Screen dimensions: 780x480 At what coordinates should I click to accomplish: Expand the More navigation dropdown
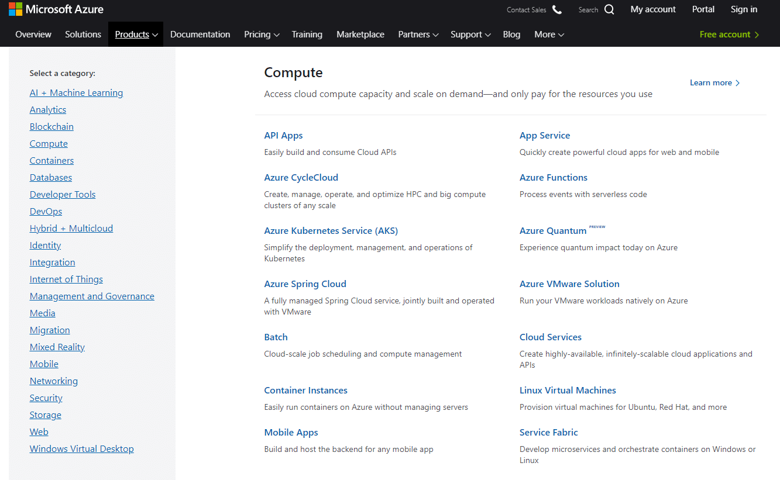(548, 34)
